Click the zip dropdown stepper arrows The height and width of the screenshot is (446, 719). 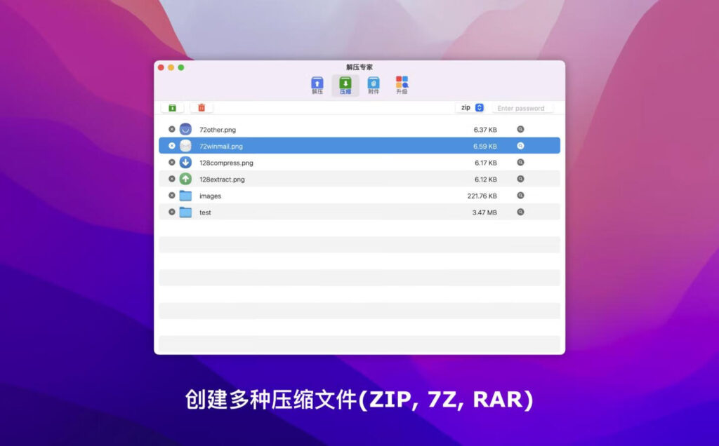pos(478,107)
